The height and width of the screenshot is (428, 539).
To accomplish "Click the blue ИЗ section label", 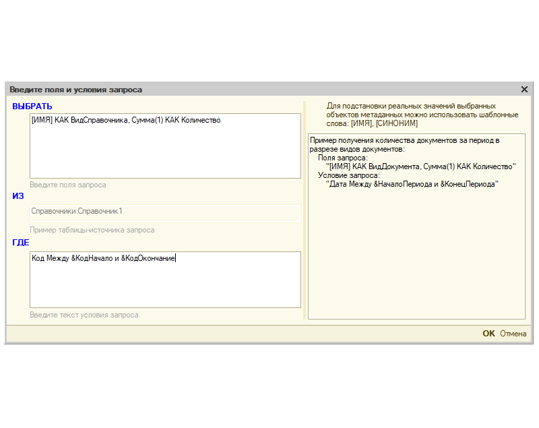I will pyautogui.click(x=18, y=196).
